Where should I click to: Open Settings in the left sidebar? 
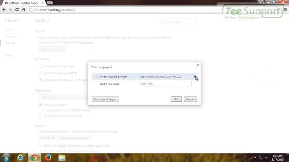[10, 43]
